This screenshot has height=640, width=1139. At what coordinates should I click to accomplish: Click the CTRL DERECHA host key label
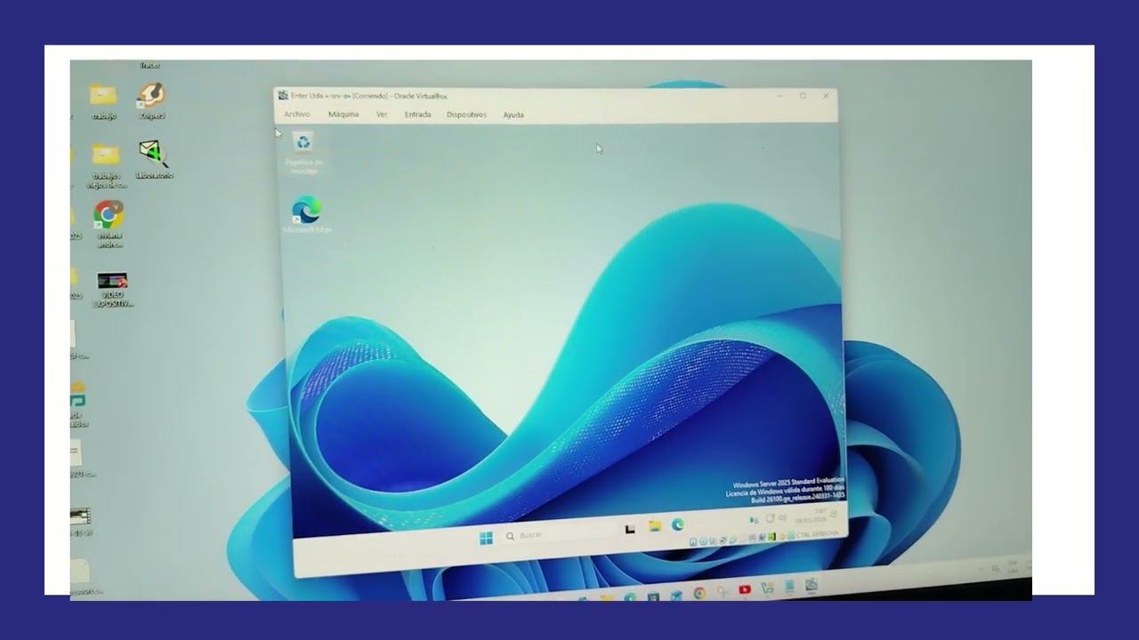[817, 534]
